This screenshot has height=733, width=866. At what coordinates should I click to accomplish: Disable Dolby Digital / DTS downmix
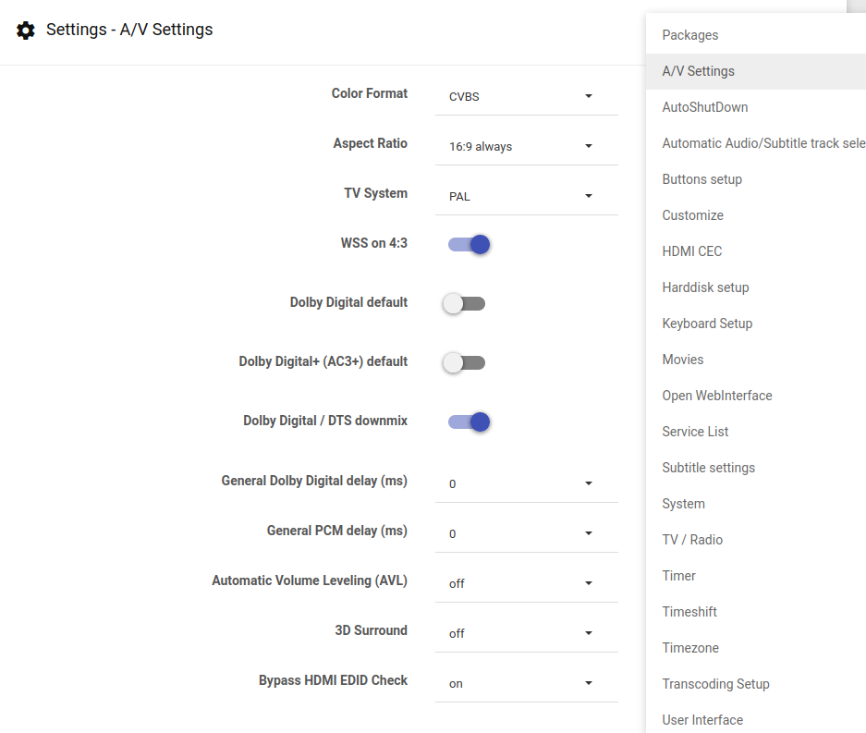coord(468,422)
